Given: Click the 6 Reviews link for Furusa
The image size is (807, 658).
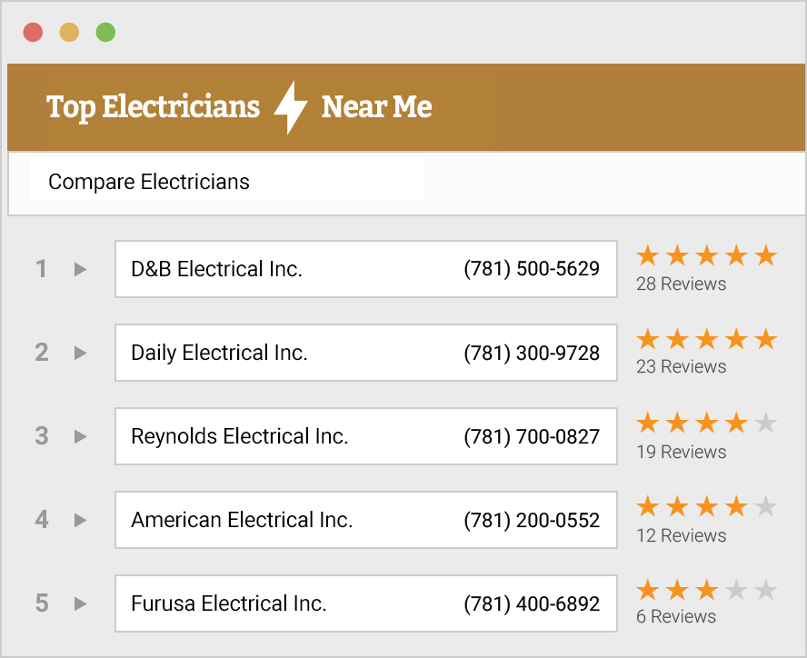Looking at the screenshot, I should (x=676, y=616).
